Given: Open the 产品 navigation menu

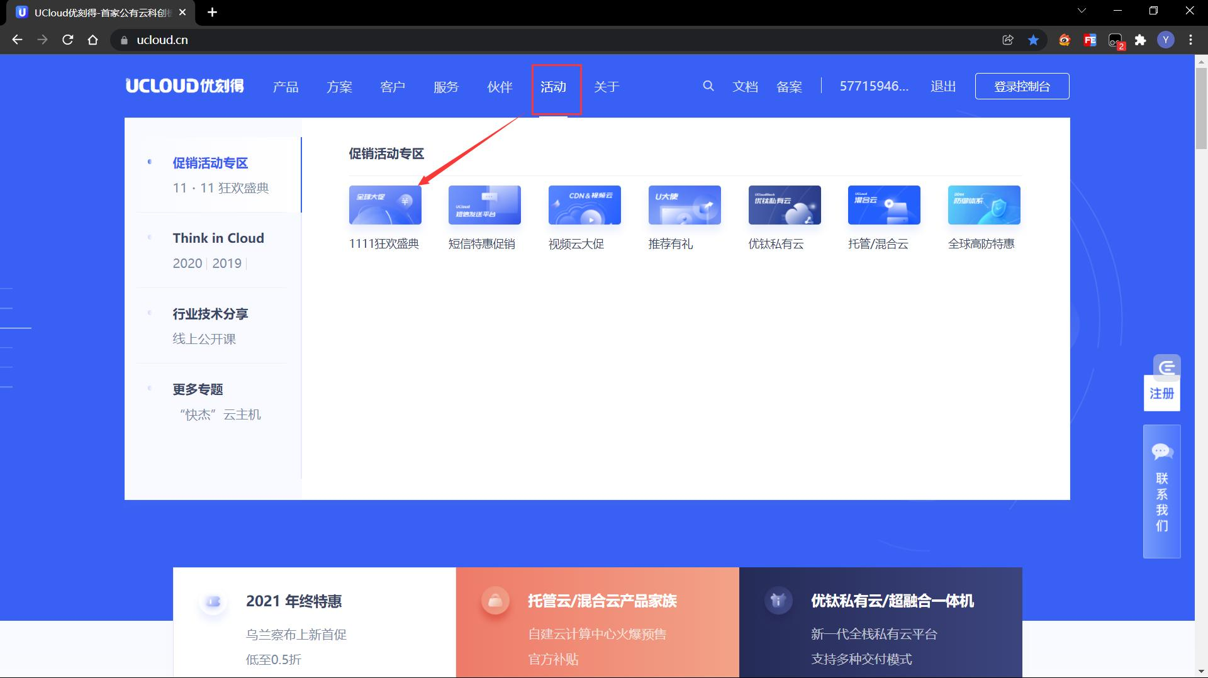Looking at the screenshot, I should tap(286, 87).
